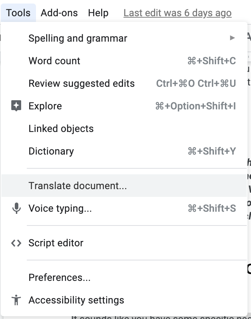Open the Add-ons menu
This screenshot has height=319, width=251.
[x=59, y=13]
